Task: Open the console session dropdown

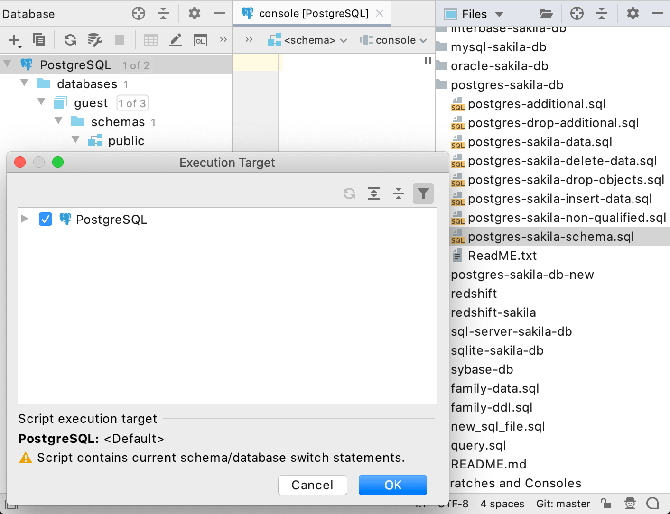Action: coord(393,40)
